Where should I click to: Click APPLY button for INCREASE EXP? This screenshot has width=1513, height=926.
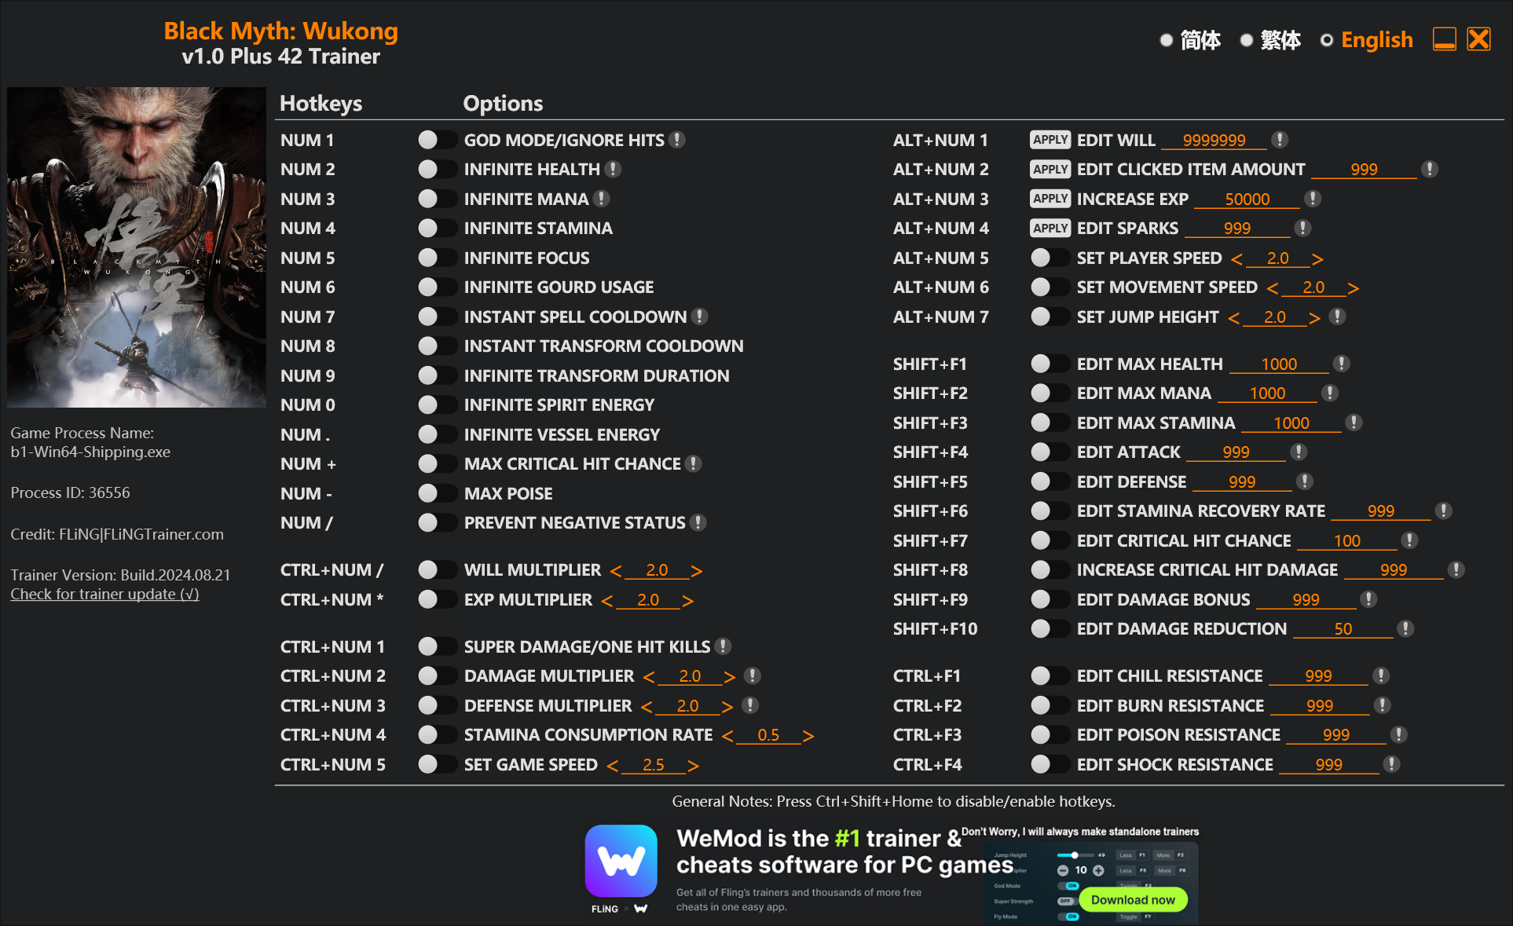(x=1046, y=199)
